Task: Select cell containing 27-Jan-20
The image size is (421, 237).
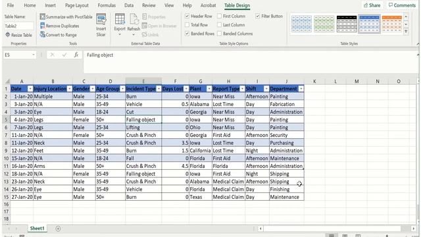Action: click(22, 197)
